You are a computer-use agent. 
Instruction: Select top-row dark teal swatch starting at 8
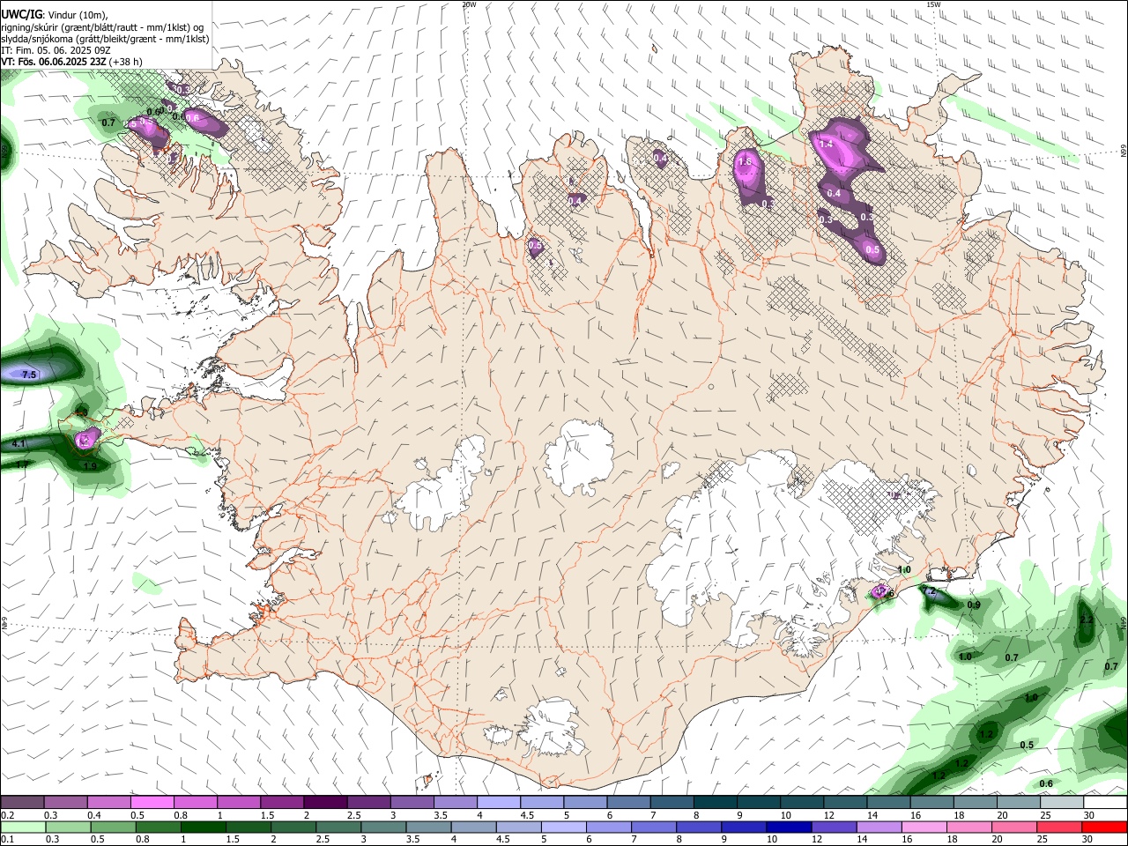point(716,803)
